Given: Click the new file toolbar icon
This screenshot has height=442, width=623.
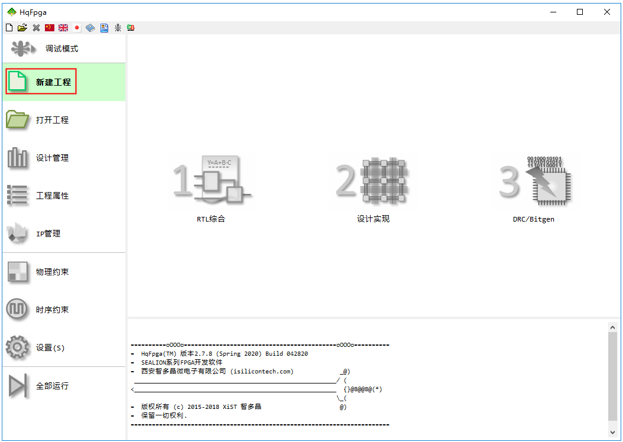Looking at the screenshot, I should coord(9,28).
